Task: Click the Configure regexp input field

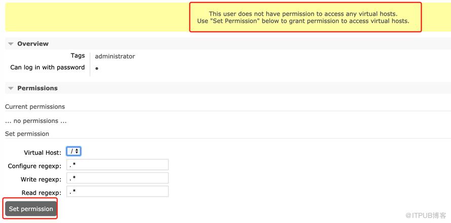Action: click(118, 165)
